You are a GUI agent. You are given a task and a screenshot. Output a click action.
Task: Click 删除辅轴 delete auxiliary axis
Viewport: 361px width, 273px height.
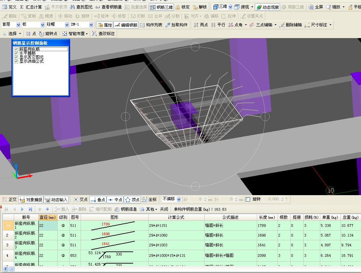coord(291,25)
